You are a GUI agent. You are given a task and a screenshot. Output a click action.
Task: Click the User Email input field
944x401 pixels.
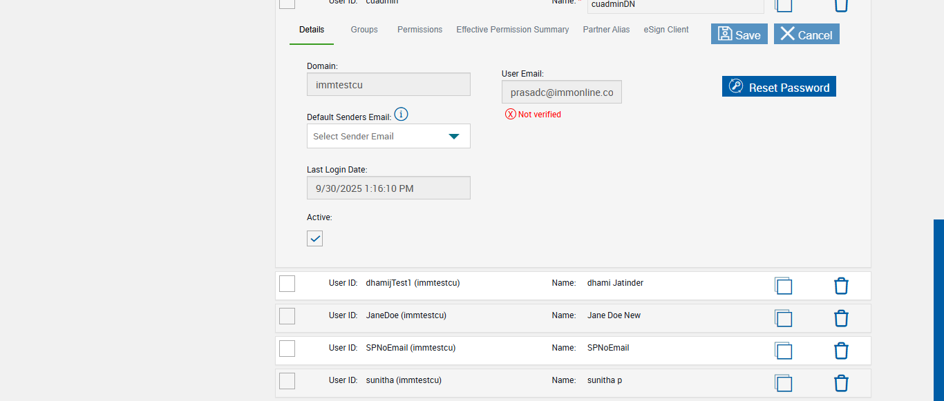click(x=561, y=92)
